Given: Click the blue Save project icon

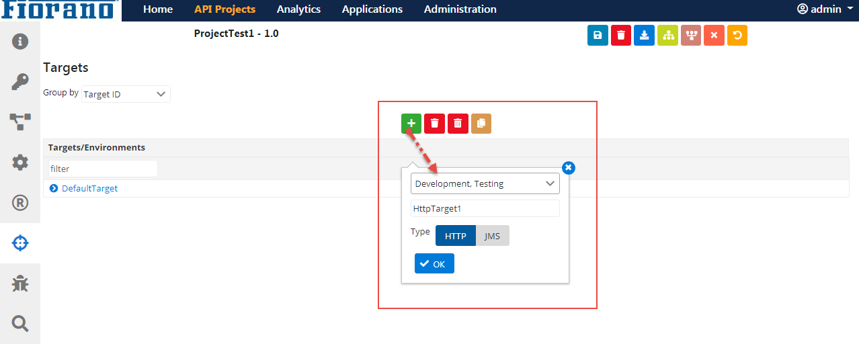Looking at the screenshot, I should [598, 36].
